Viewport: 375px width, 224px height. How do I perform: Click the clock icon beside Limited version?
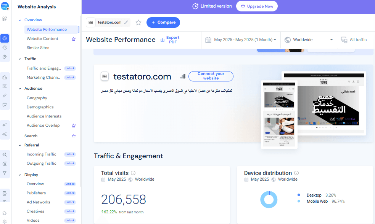click(195, 6)
